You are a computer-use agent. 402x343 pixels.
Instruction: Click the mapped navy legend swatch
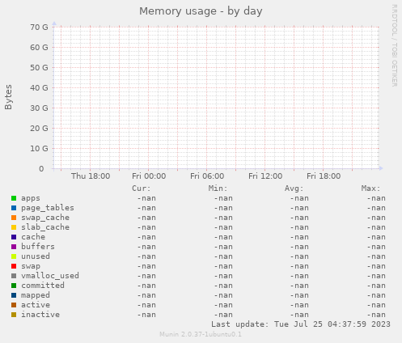point(14,295)
